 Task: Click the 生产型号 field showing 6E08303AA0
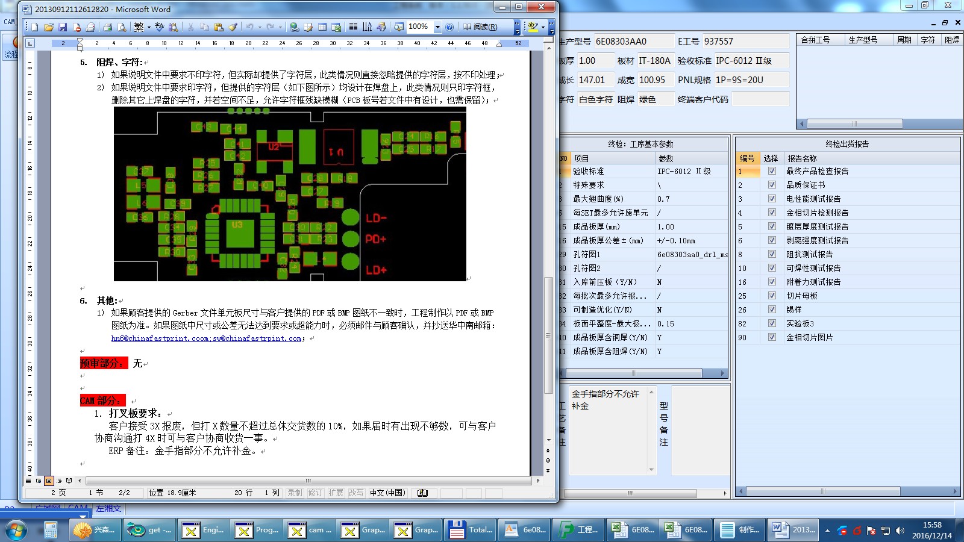pyautogui.click(x=634, y=41)
